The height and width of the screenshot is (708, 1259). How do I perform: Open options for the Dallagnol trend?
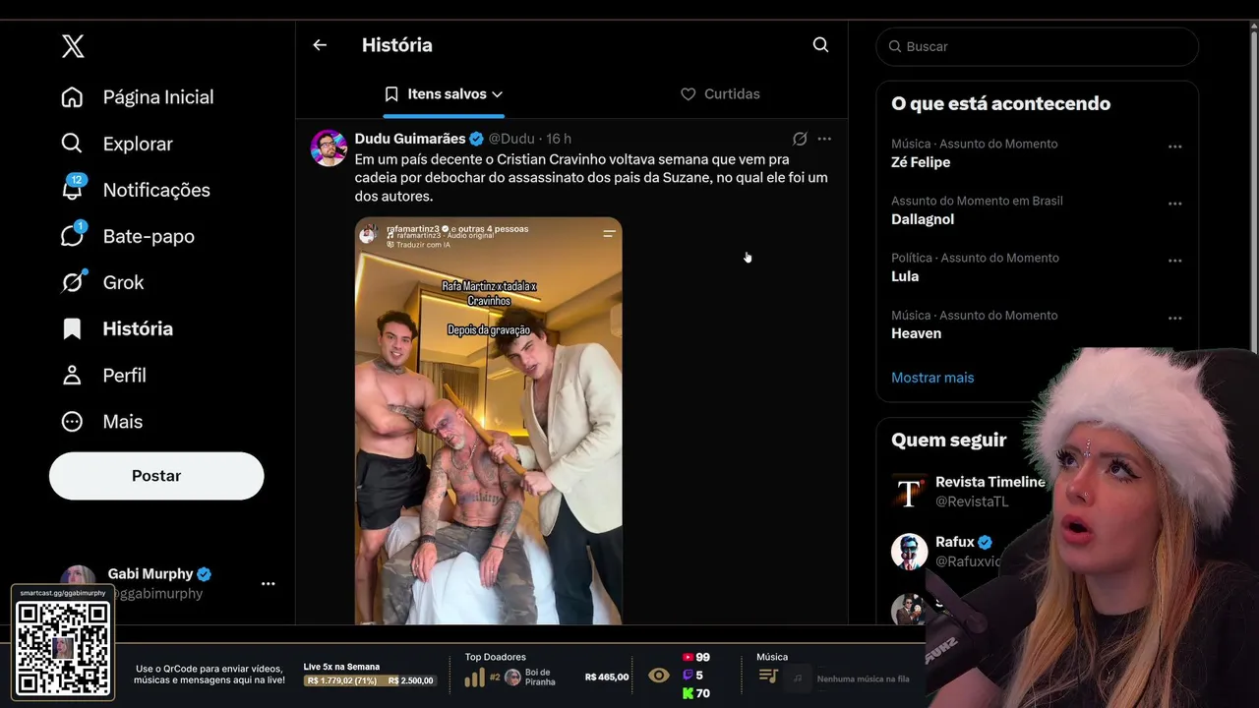pos(1174,204)
